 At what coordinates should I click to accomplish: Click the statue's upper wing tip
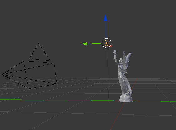(x=130, y=54)
